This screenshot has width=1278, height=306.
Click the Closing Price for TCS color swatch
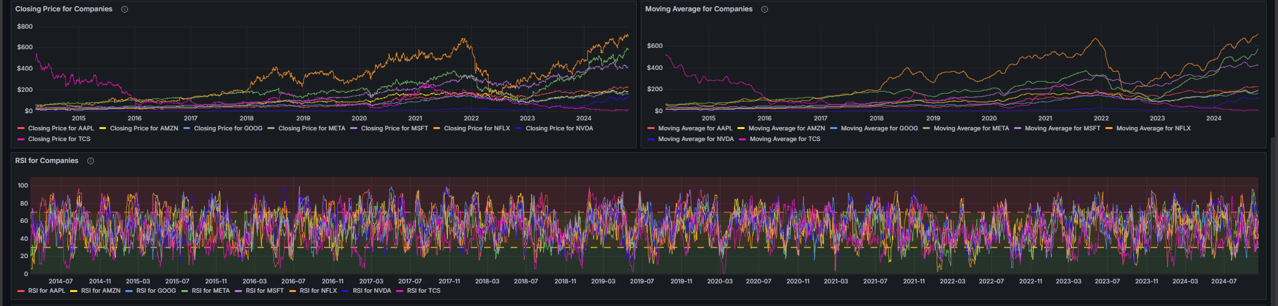pos(21,139)
